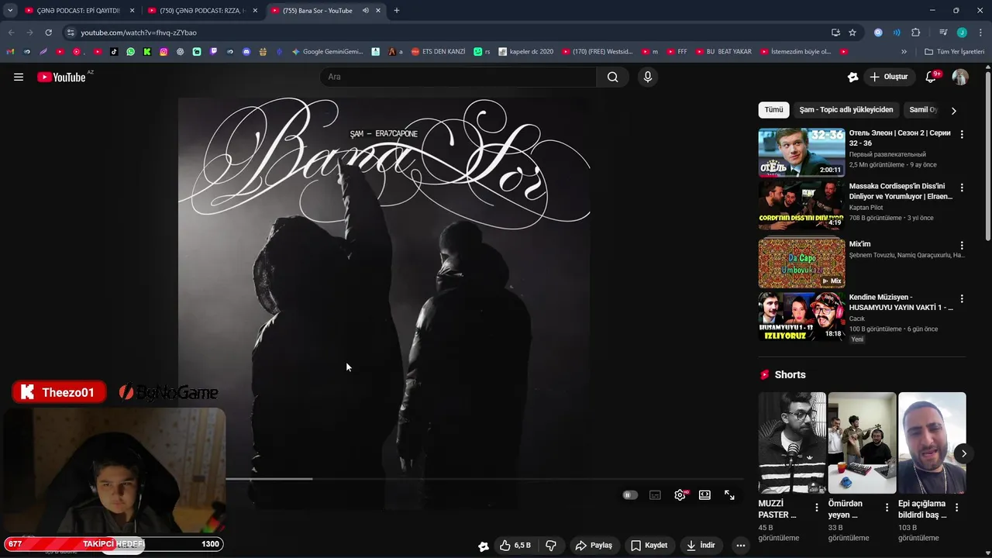Screen dimensions: 992x558
Task: Show next Shorts with the arrow
Action: (x=963, y=453)
